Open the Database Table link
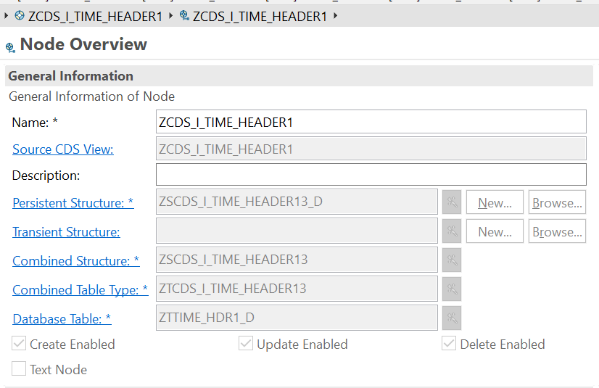The width and height of the screenshot is (599, 388). click(62, 319)
